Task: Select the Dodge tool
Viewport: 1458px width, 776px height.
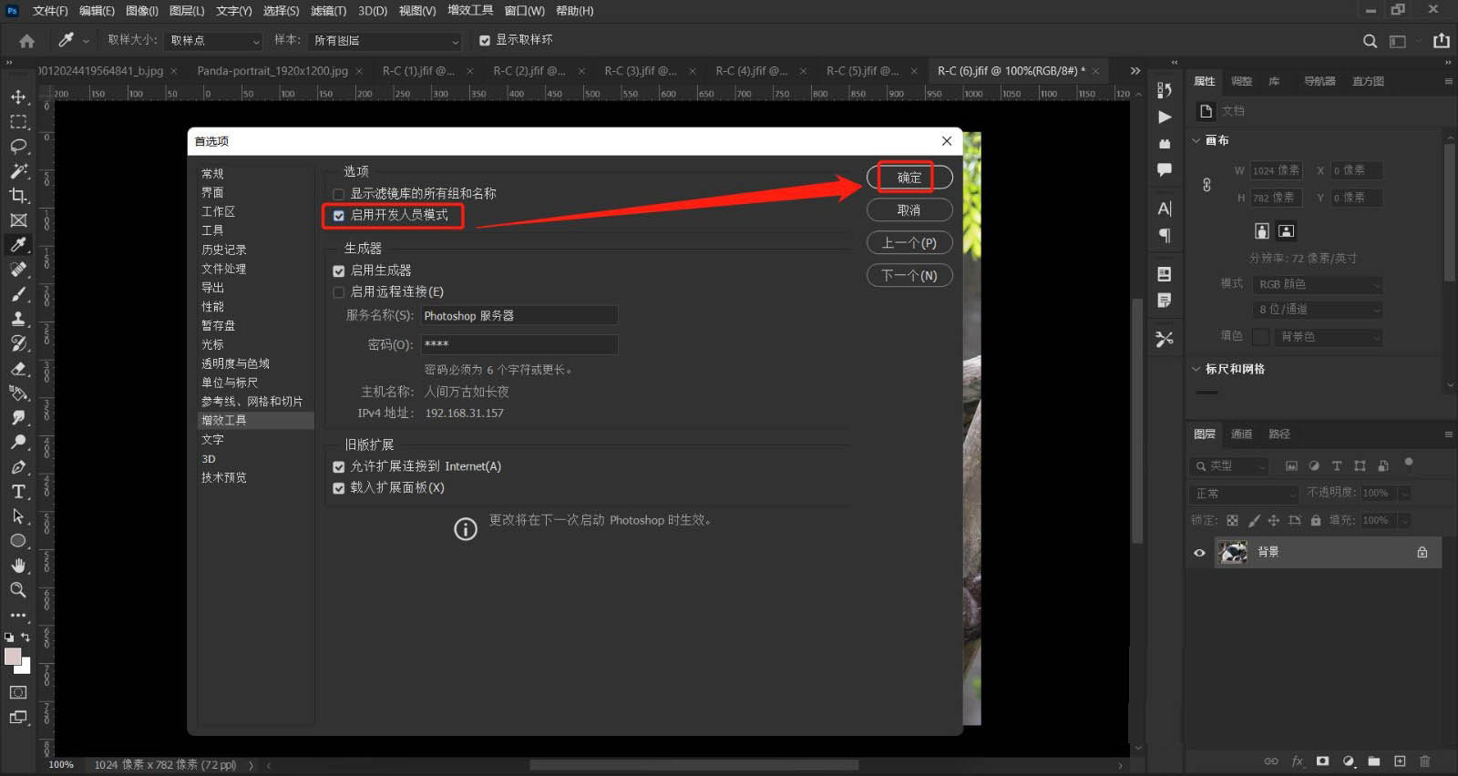Action: (18, 442)
